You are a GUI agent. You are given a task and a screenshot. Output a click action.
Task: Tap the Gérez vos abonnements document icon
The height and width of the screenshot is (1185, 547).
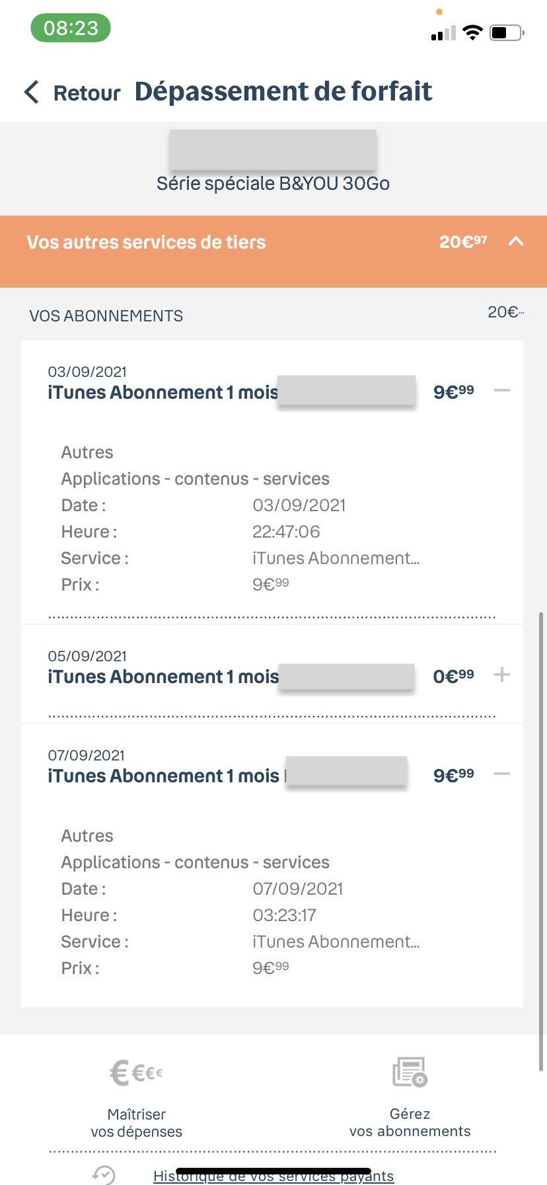click(410, 1073)
